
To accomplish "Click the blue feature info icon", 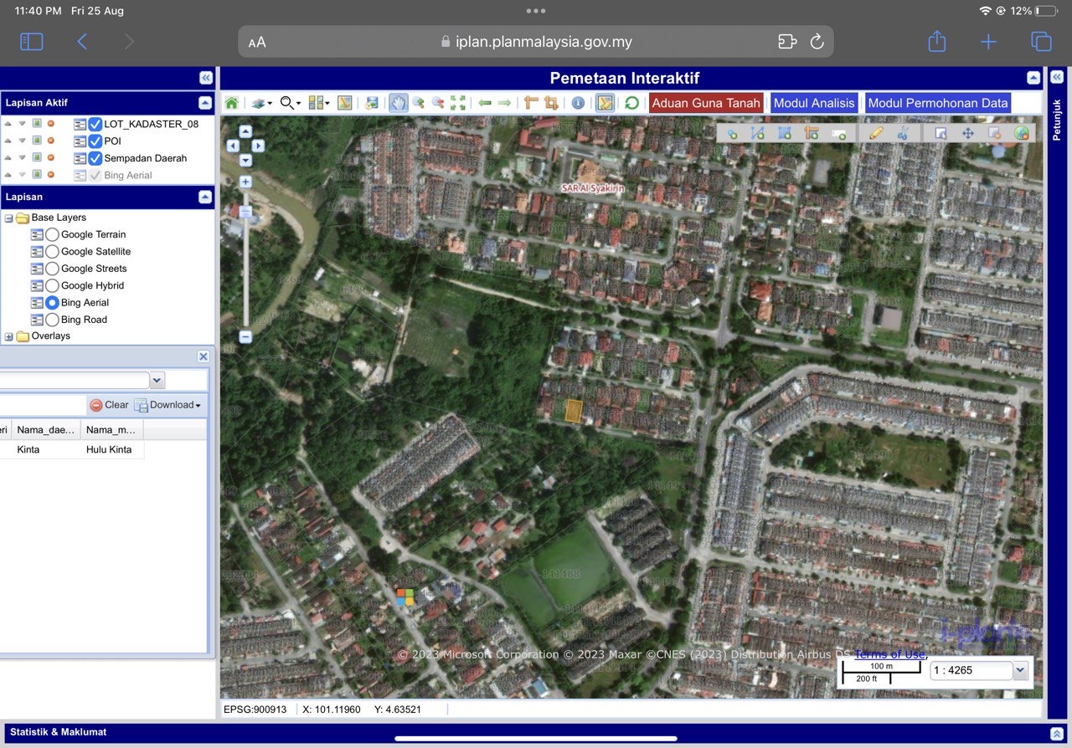I will click(x=578, y=103).
